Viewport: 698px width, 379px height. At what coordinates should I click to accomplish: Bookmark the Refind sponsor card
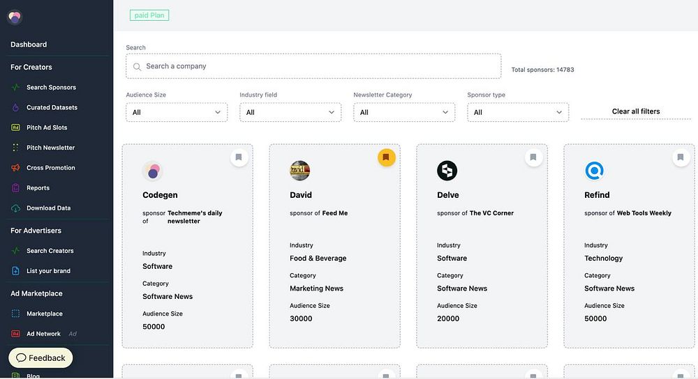681,158
